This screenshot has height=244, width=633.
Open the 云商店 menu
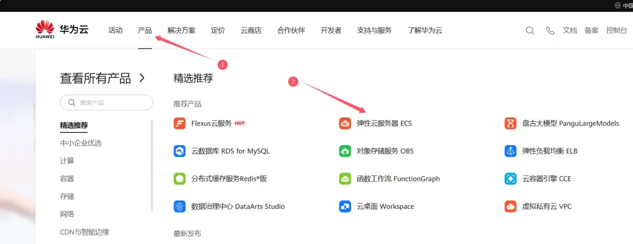(x=251, y=30)
